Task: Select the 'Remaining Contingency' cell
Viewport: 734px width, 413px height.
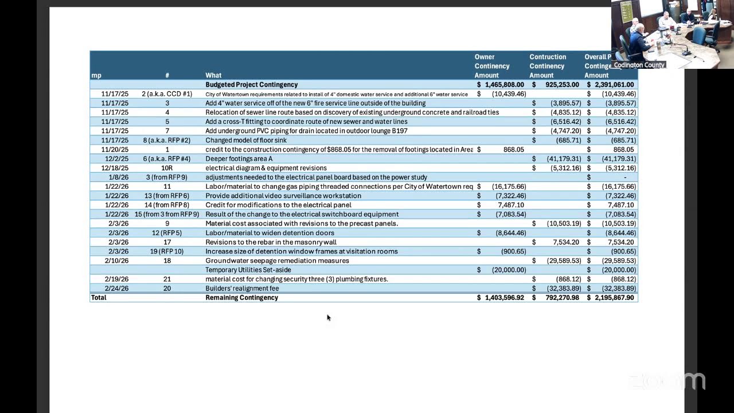Action: [x=242, y=298]
